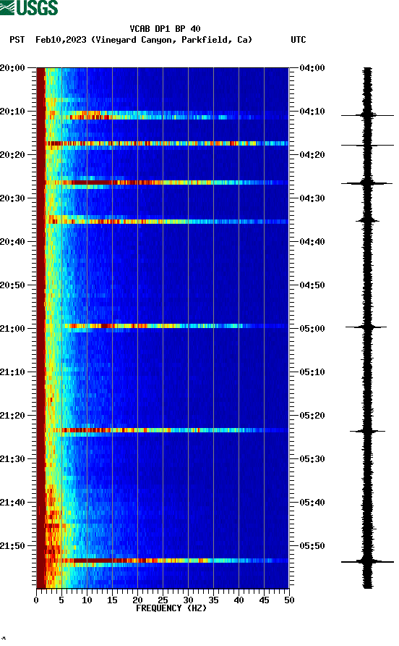Screen dimensions: 399x646
Task: Click the 'PST' timezone label
Action: 17,40
